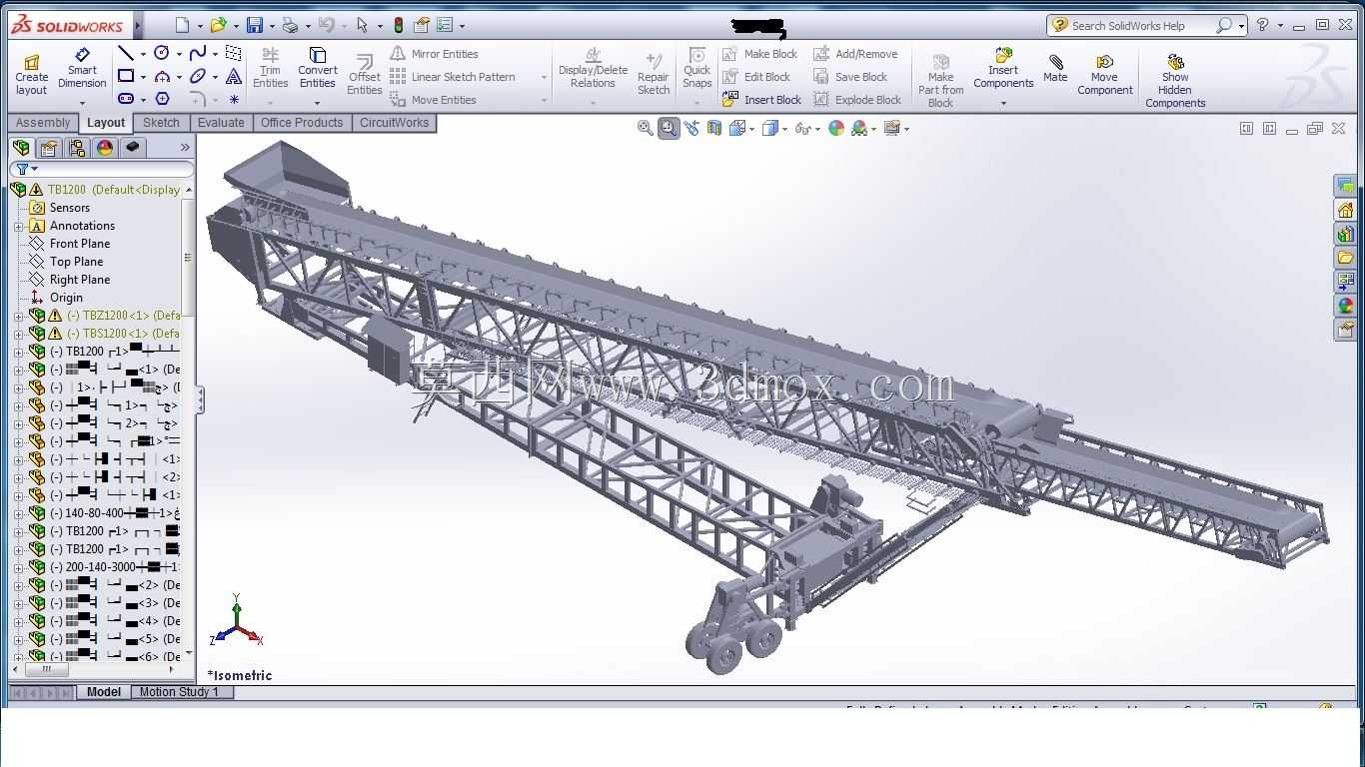Expand the hidden manager tabs chevron
The height and width of the screenshot is (767, 1365).
click(x=185, y=148)
